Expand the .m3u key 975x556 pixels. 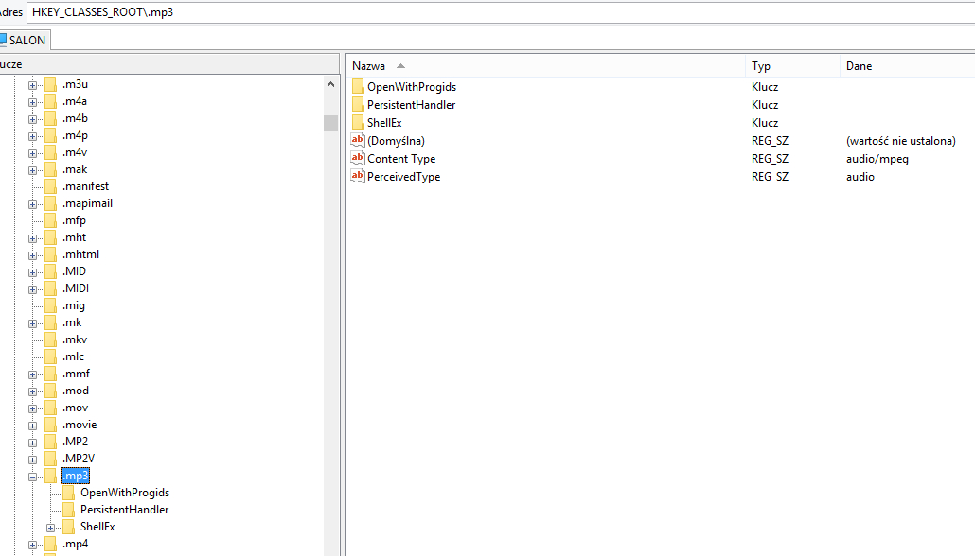(32, 85)
